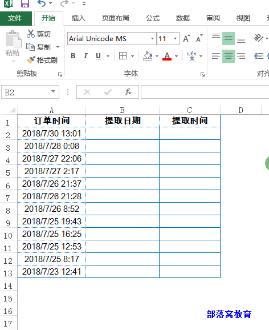Click the fx insert function icon

tap(128, 92)
